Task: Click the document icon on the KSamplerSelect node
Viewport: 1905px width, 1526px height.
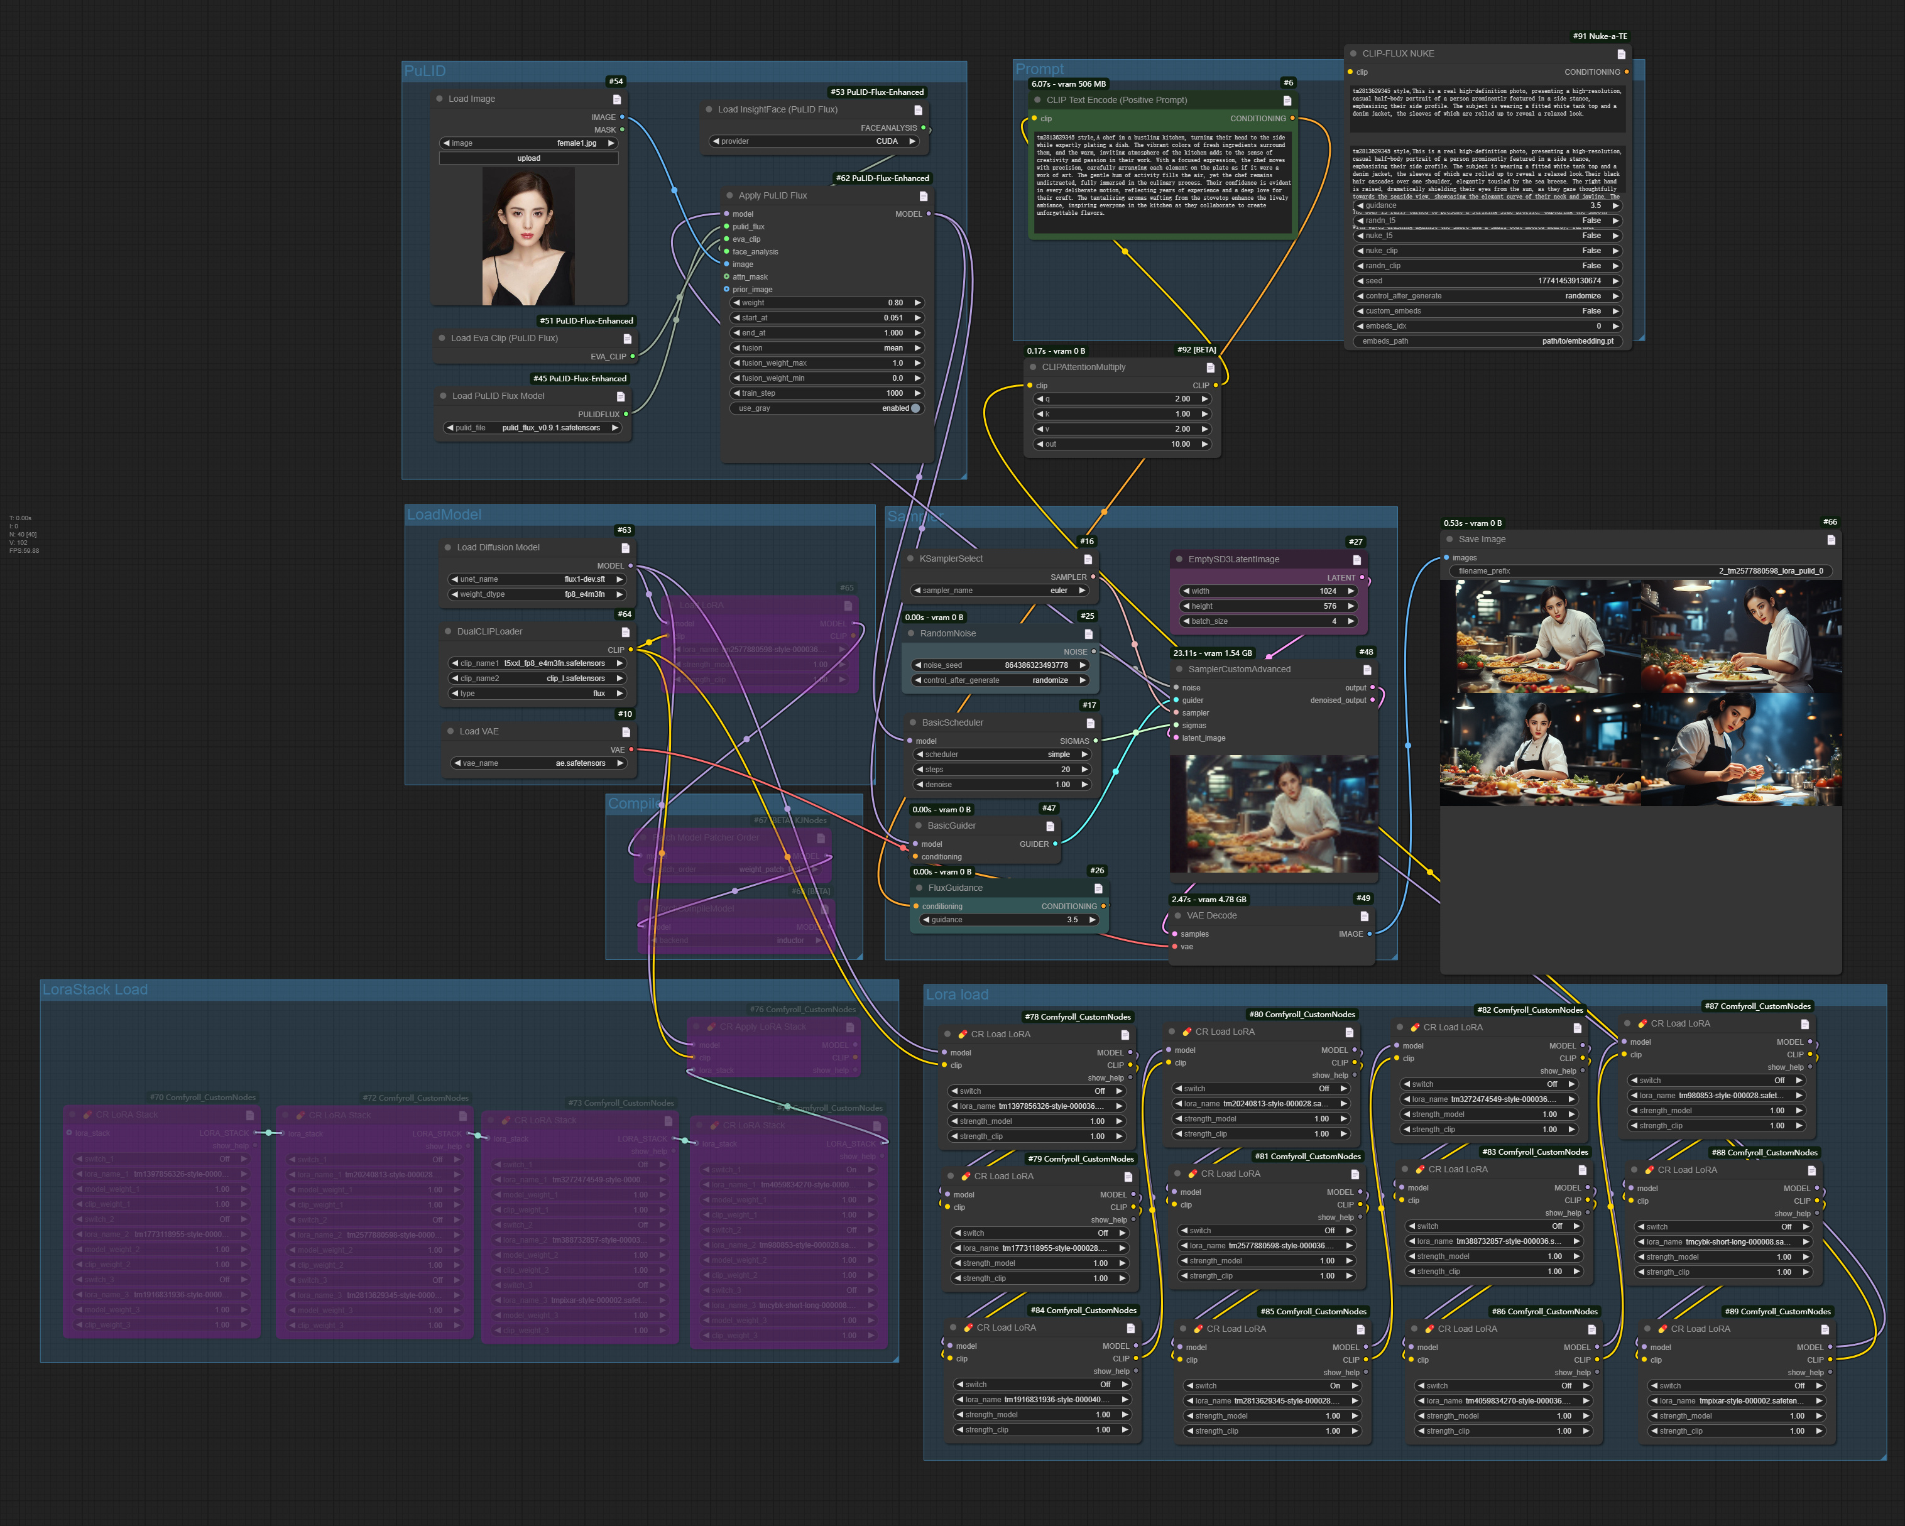Action: (1088, 559)
